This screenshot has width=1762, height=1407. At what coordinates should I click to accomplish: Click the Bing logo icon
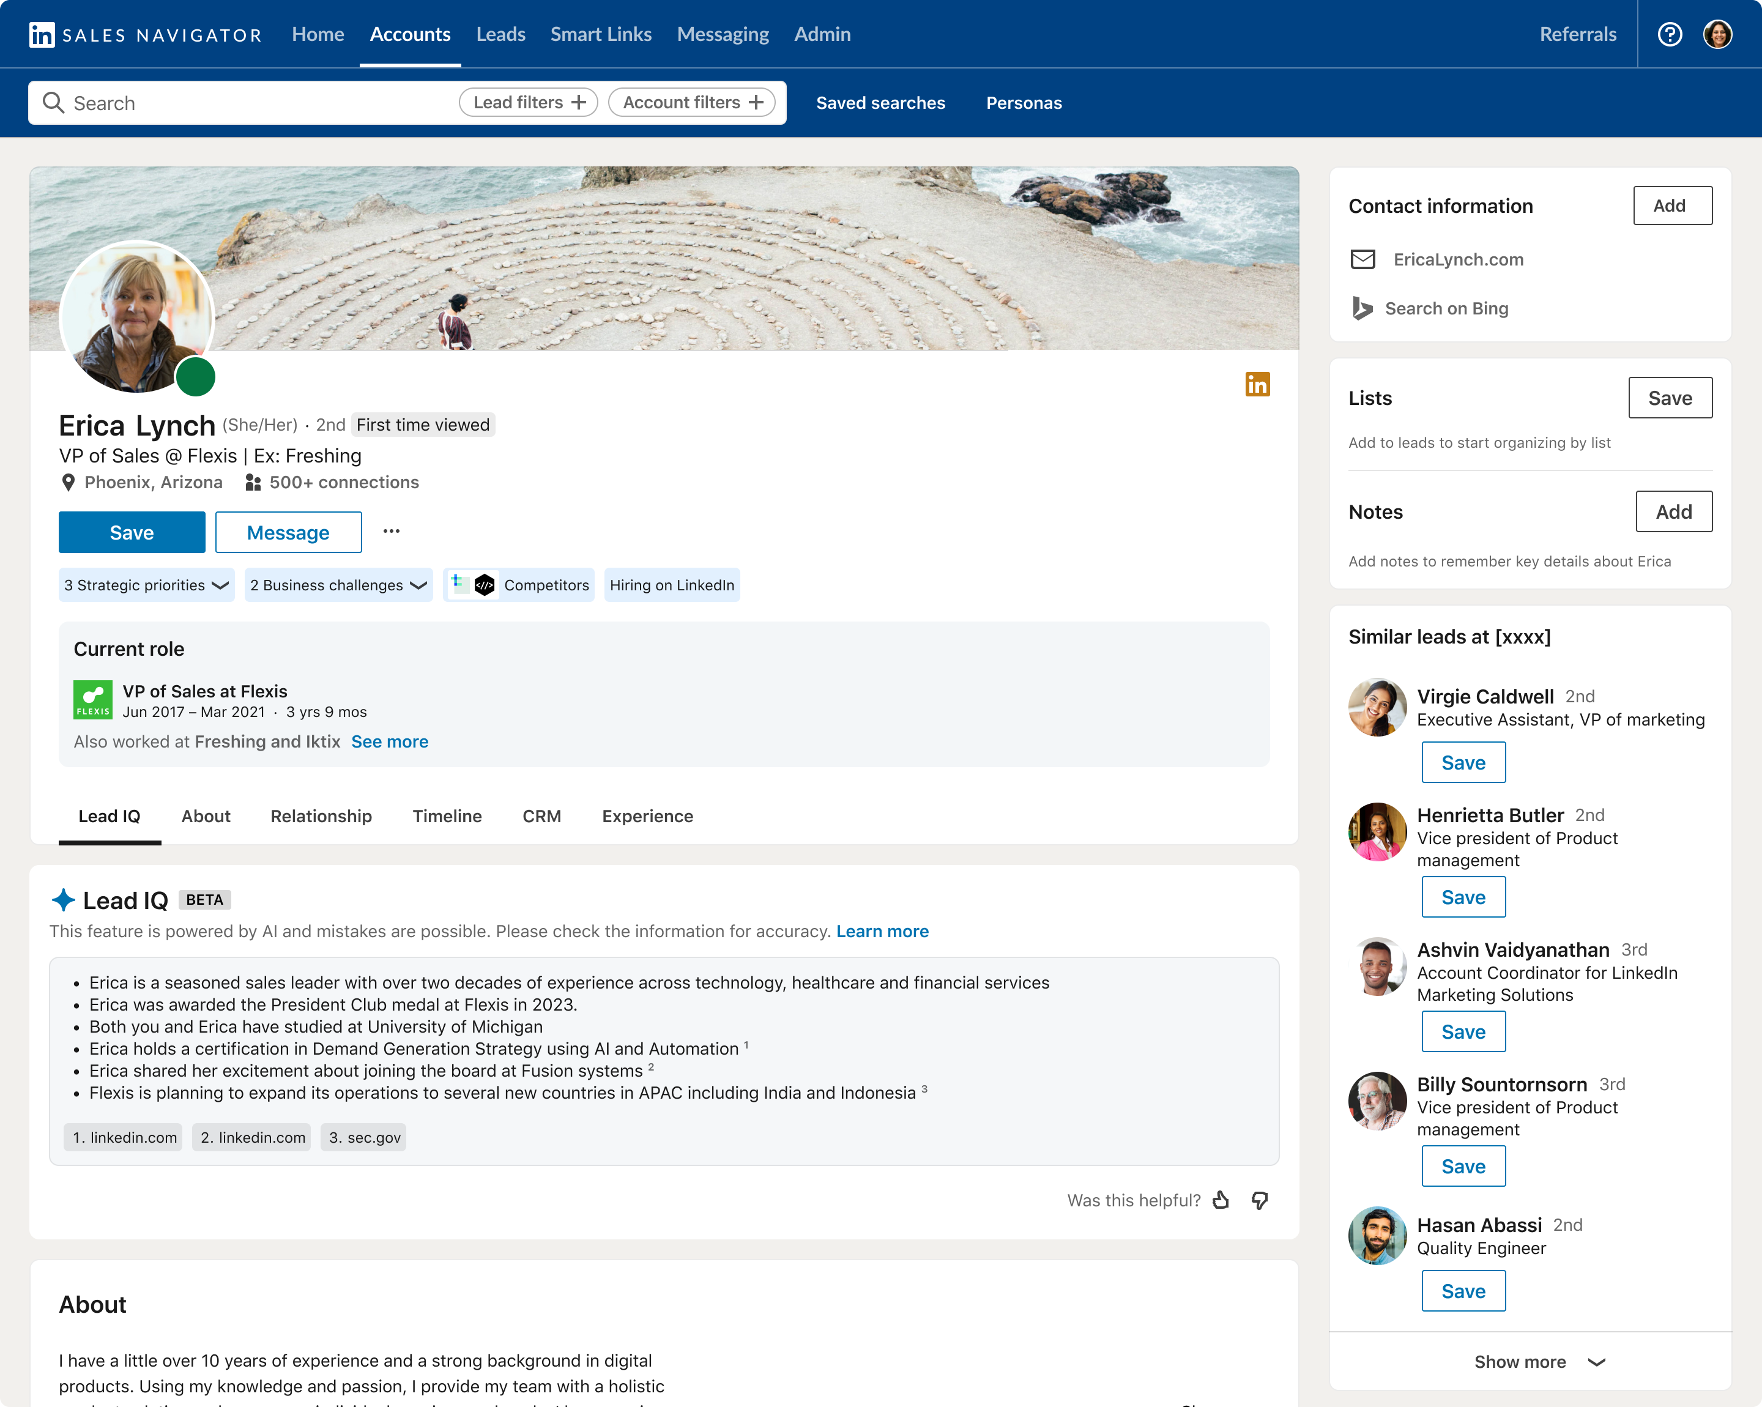click(x=1361, y=308)
